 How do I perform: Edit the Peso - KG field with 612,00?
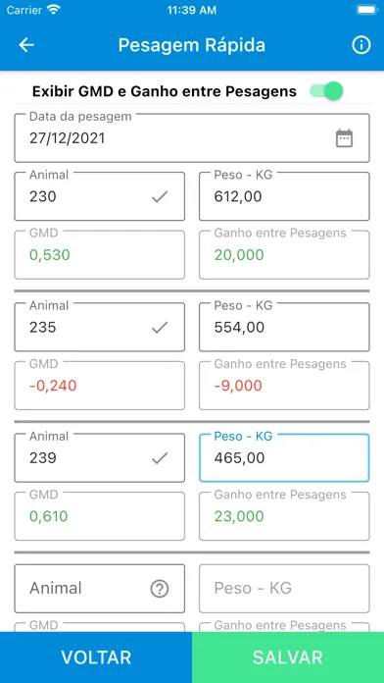(x=284, y=196)
